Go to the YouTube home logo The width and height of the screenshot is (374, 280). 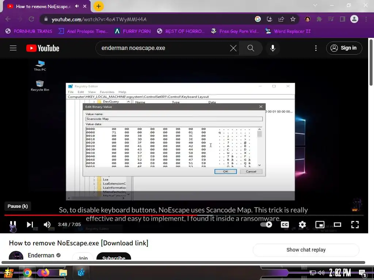tap(43, 48)
